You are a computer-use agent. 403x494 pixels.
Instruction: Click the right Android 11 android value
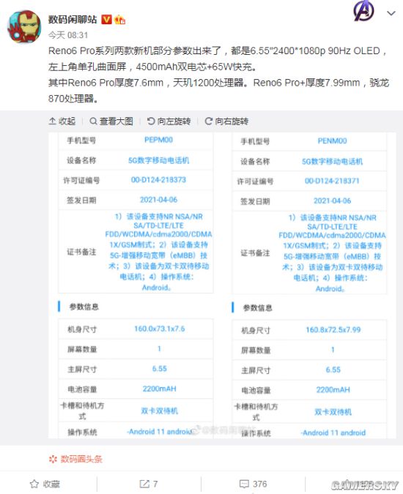pyautogui.click(x=333, y=433)
